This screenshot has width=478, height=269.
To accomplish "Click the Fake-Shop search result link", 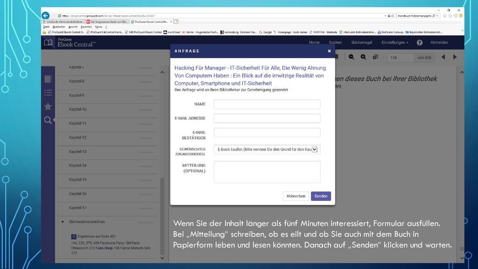I will [x=104, y=248].
